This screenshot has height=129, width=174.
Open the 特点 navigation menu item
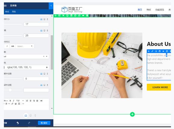149,10
